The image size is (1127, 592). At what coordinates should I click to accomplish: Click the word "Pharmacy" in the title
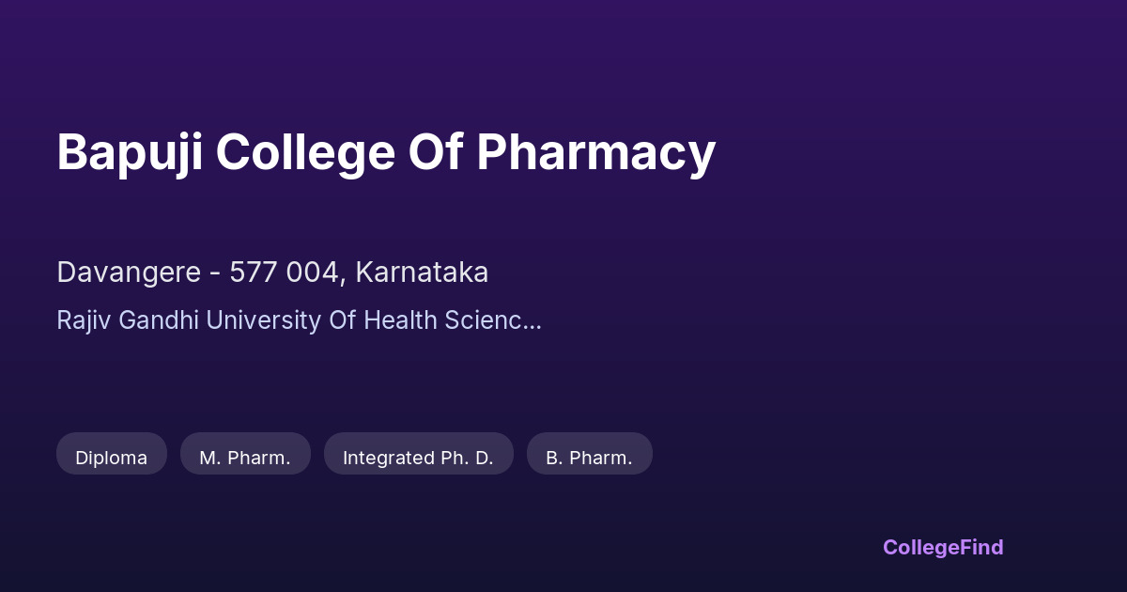595,152
